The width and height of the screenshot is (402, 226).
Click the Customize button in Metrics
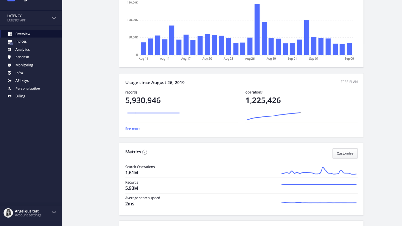(345, 153)
